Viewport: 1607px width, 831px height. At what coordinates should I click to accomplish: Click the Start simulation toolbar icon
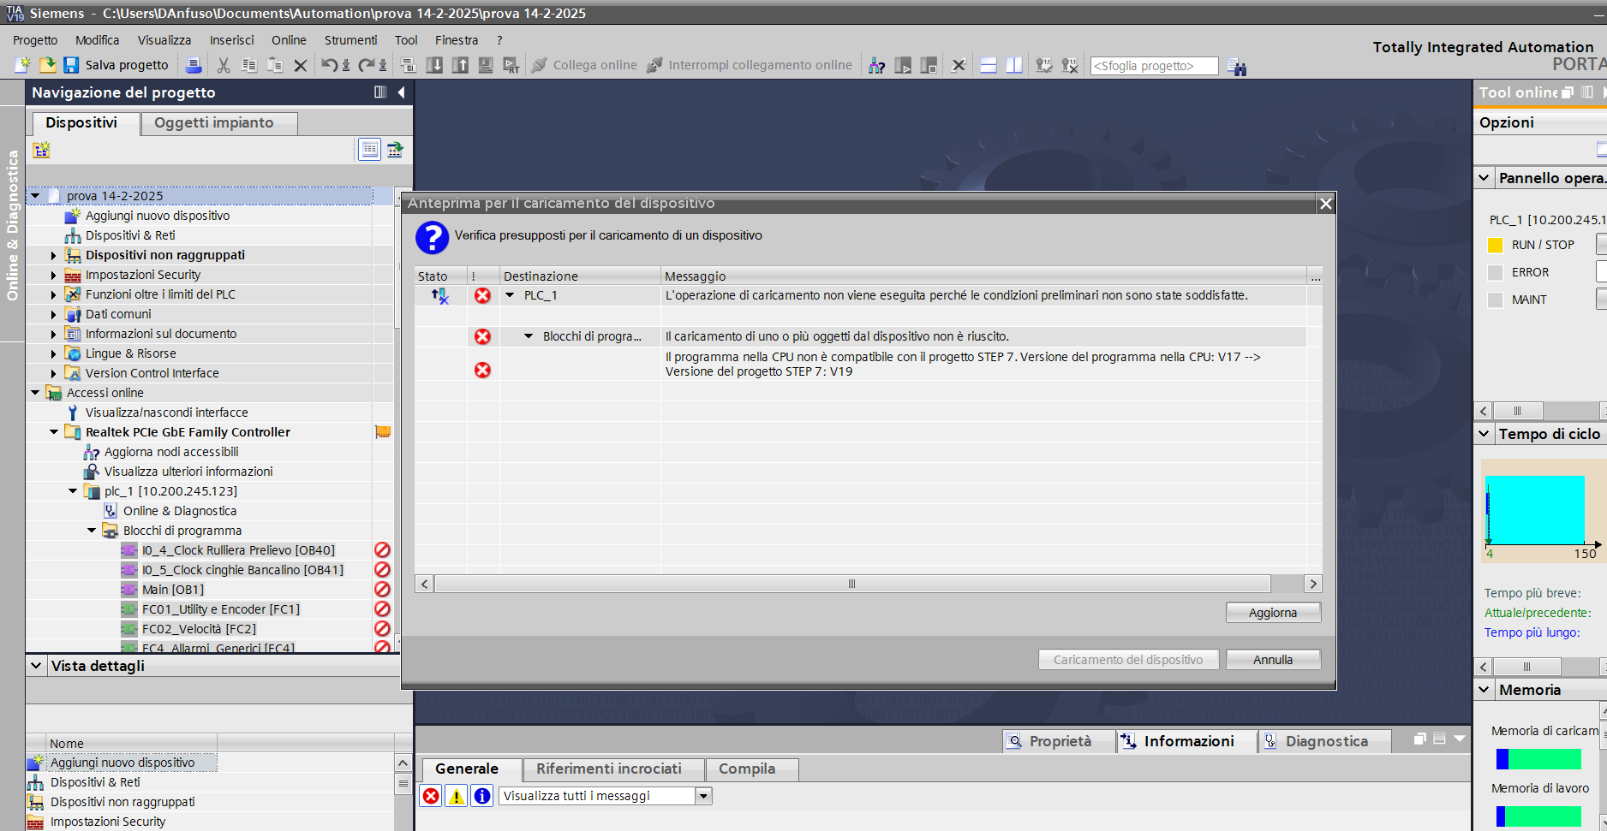tap(486, 65)
